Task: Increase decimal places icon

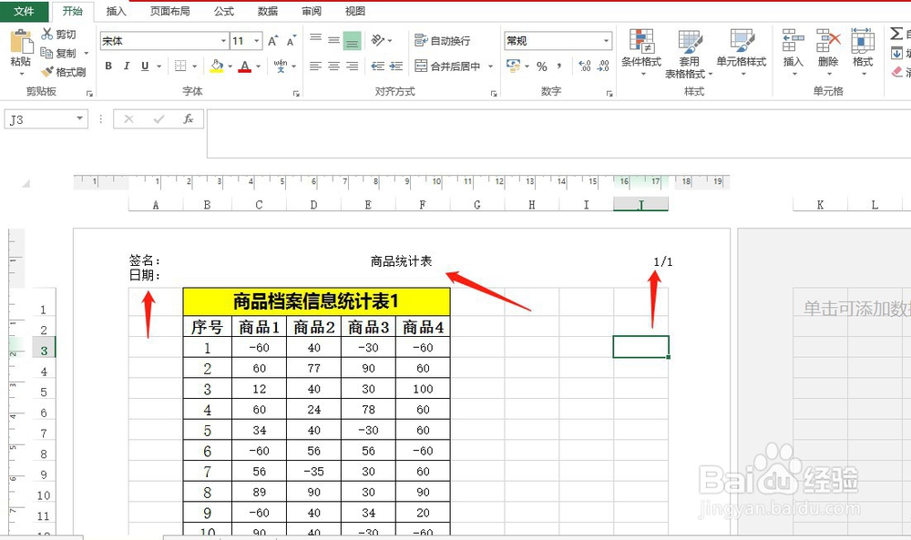Action: 585,66
